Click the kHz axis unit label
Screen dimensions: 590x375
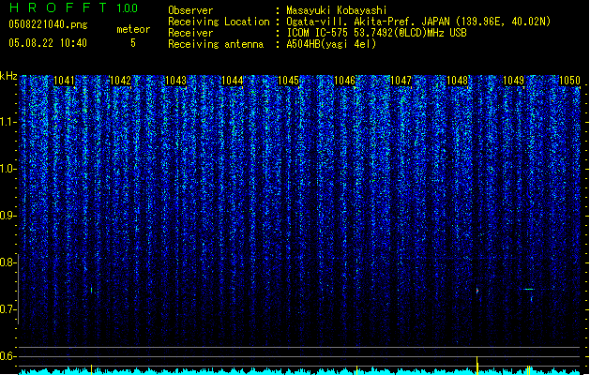click(x=8, y=76)
